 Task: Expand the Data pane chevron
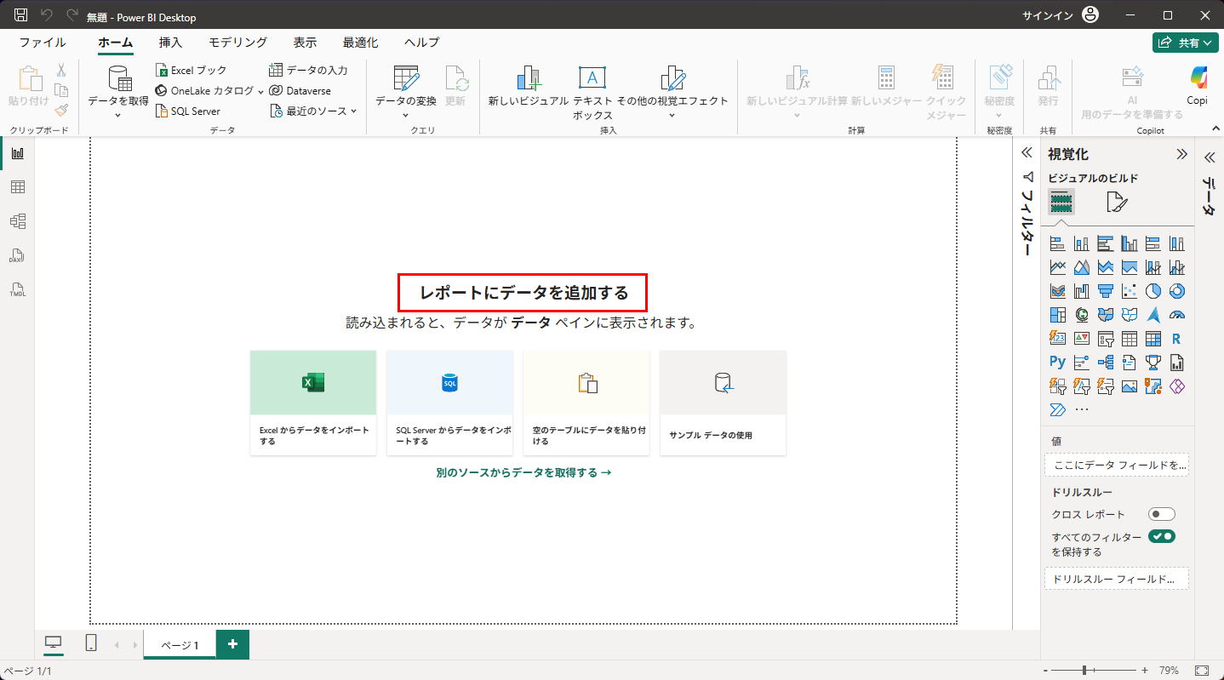coord(1209,156)
